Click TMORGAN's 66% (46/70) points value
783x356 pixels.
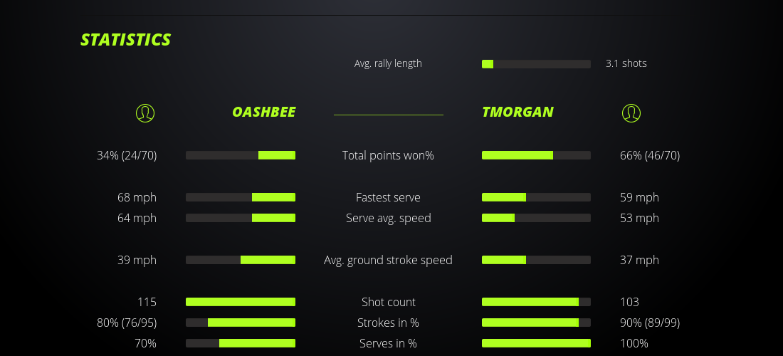point(650,155)
